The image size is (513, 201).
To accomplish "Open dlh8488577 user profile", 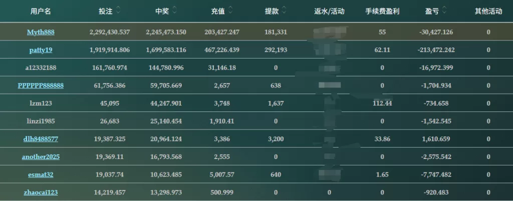I will (41, 139).
